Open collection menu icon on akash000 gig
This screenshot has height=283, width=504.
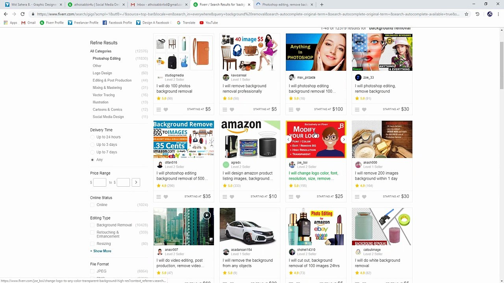tap(357, 197)
